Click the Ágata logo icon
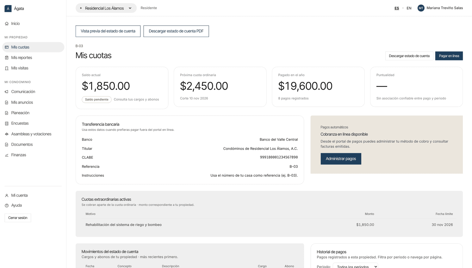472x268 pixels. click(x=8, y=9)
